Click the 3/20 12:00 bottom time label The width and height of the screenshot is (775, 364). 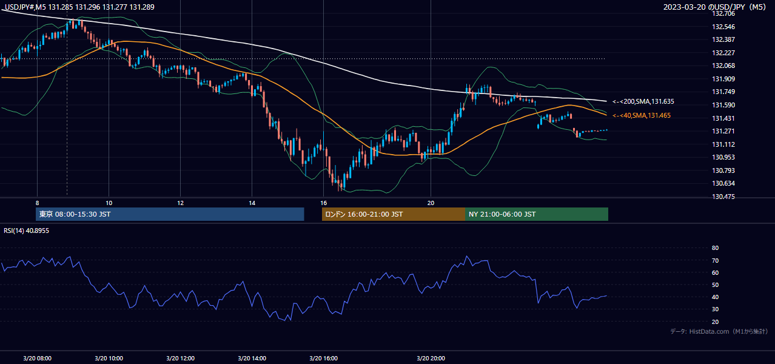(x=180, y=358)
